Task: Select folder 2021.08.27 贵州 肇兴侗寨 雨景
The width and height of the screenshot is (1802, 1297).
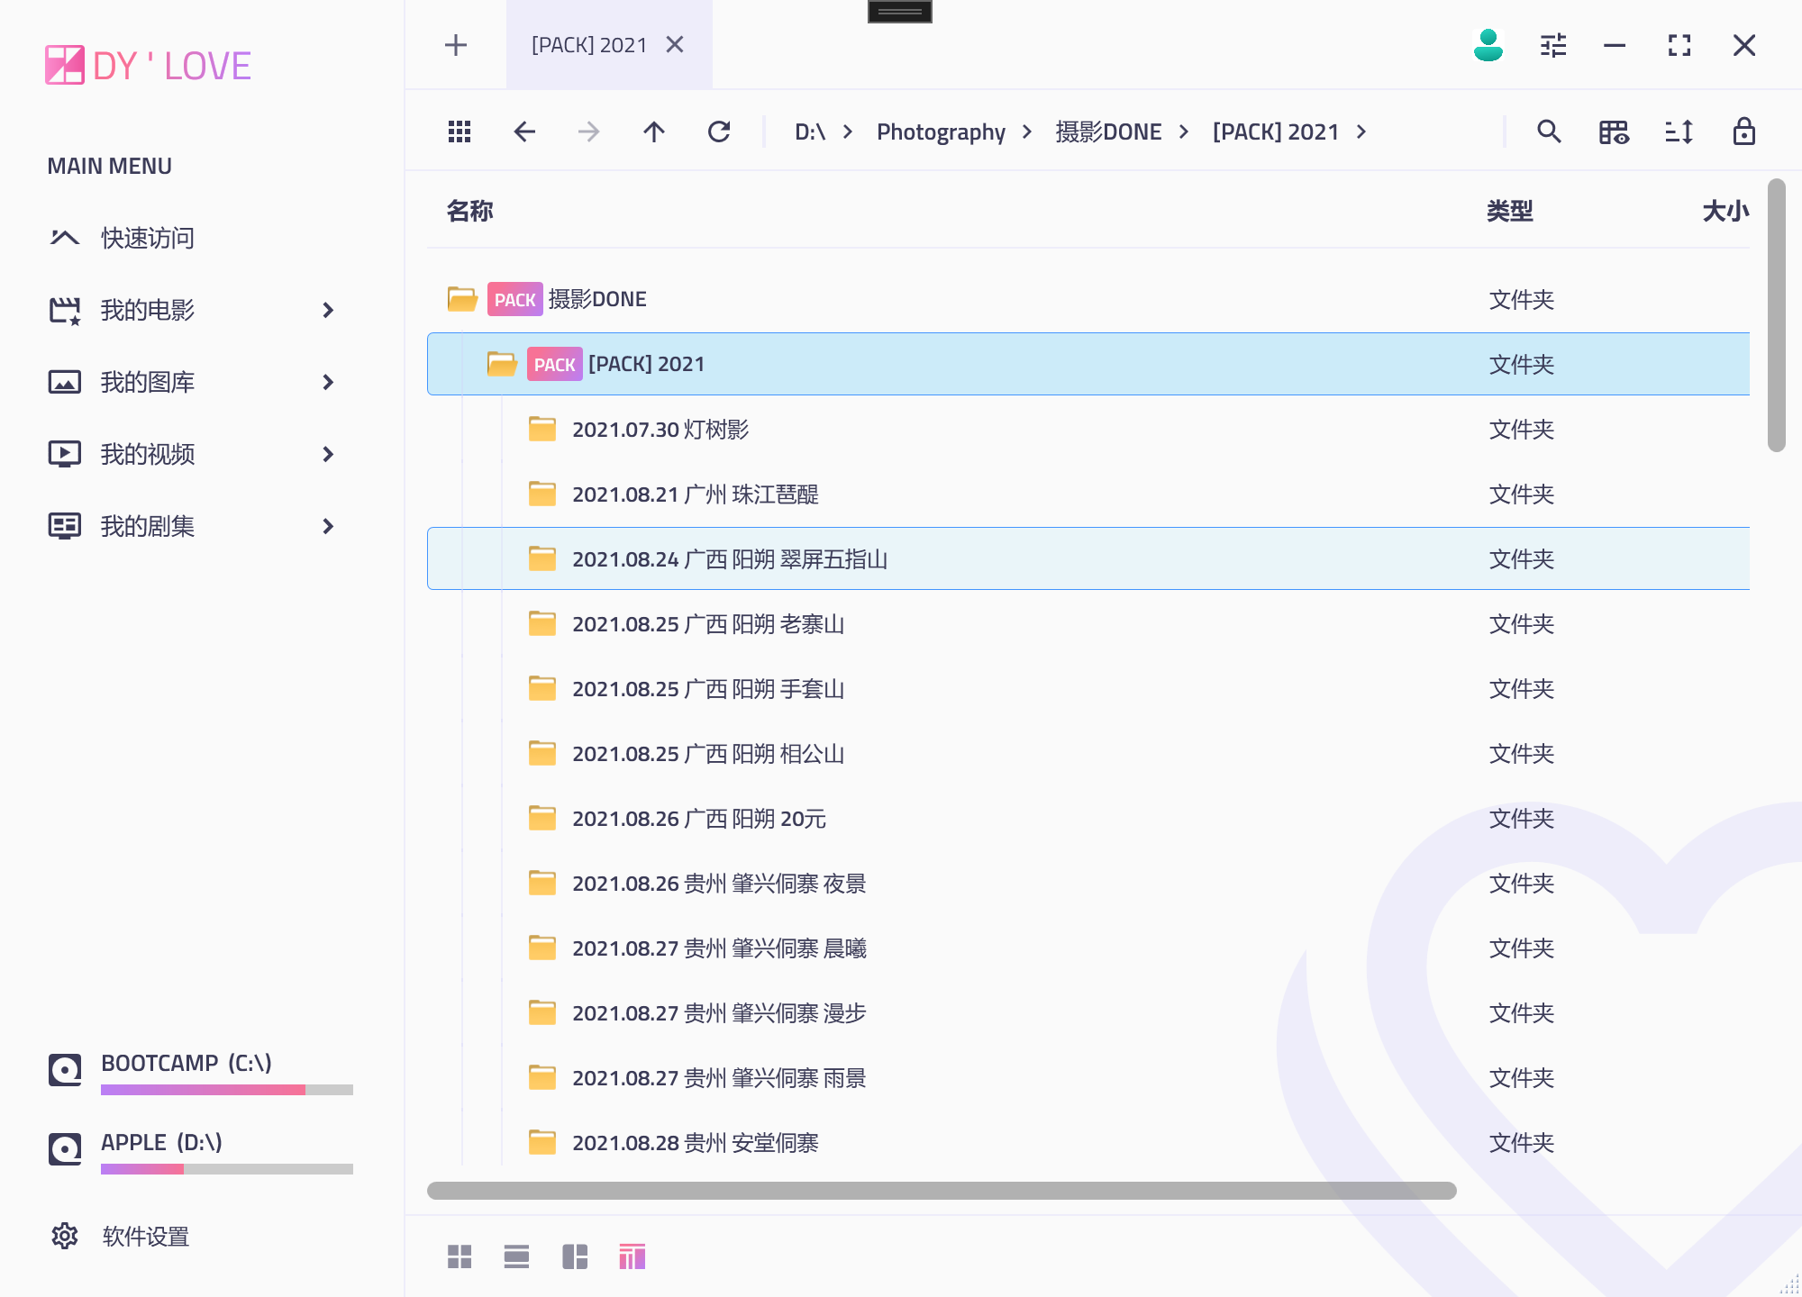Action: 1088,1077
